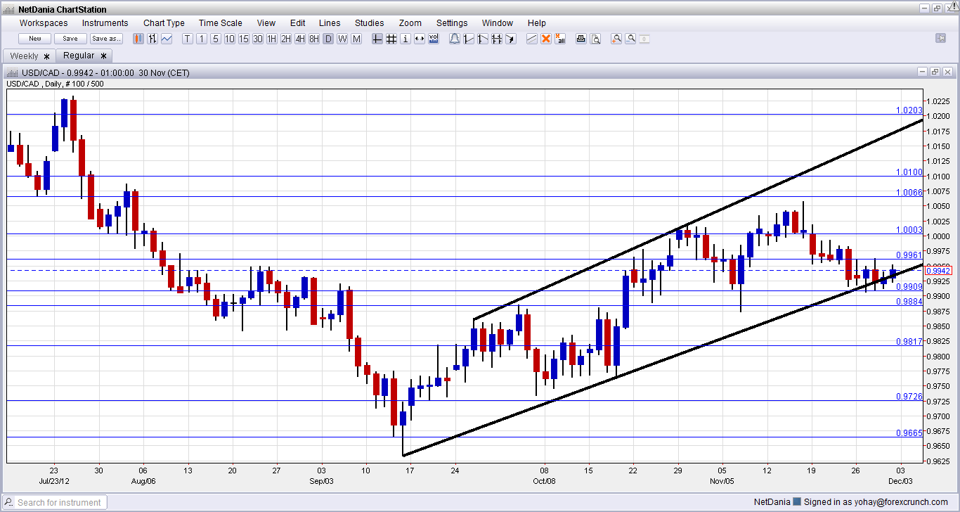This screenshot has width=960, height=512.
Task: Select the 1H time scale button
Action: 272,39
